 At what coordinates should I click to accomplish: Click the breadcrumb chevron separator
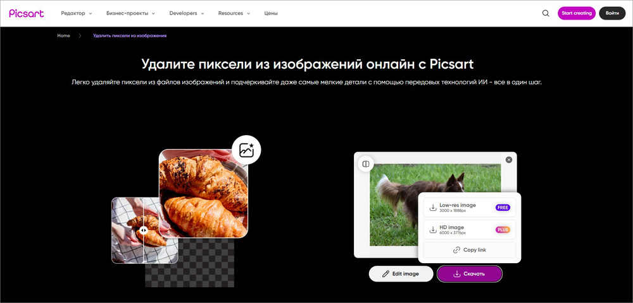pyautogui.click(x=80, y=36)
